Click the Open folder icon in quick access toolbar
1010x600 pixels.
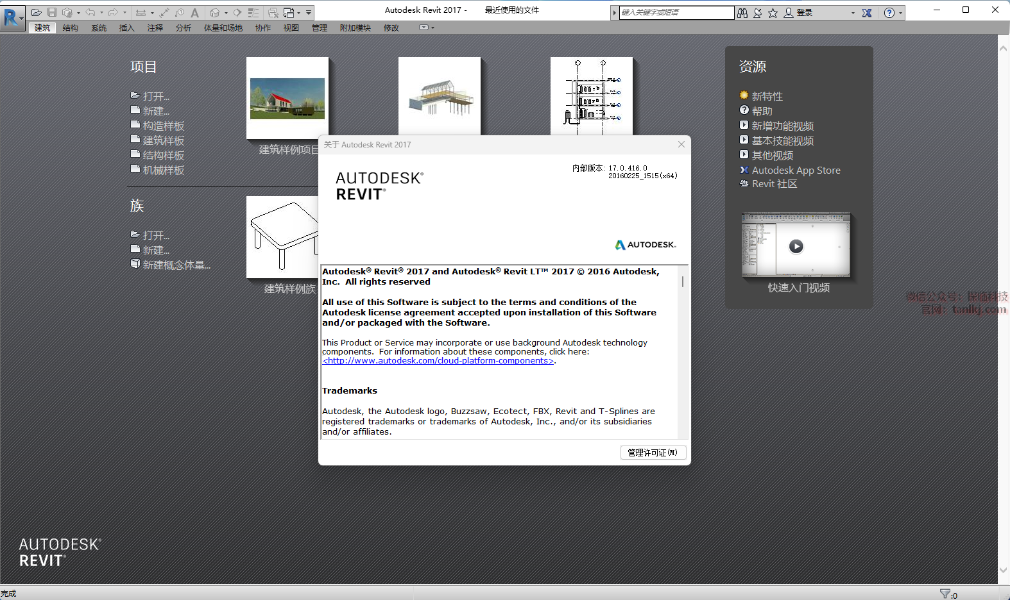click(36, 12)
